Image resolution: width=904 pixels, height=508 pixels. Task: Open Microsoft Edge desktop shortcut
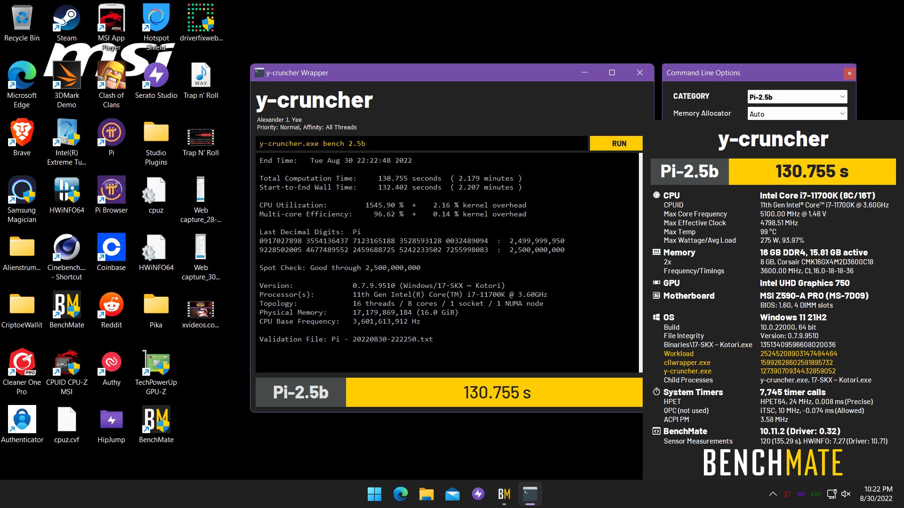tap(22, 85)
